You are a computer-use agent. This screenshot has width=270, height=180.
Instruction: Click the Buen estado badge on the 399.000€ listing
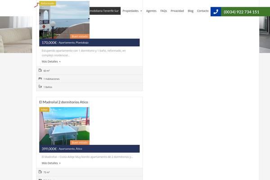80,143
